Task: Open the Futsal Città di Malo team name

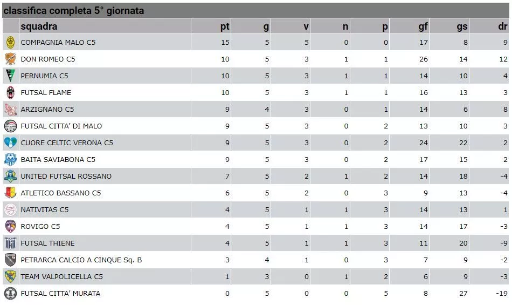Action: pos(61,126)
